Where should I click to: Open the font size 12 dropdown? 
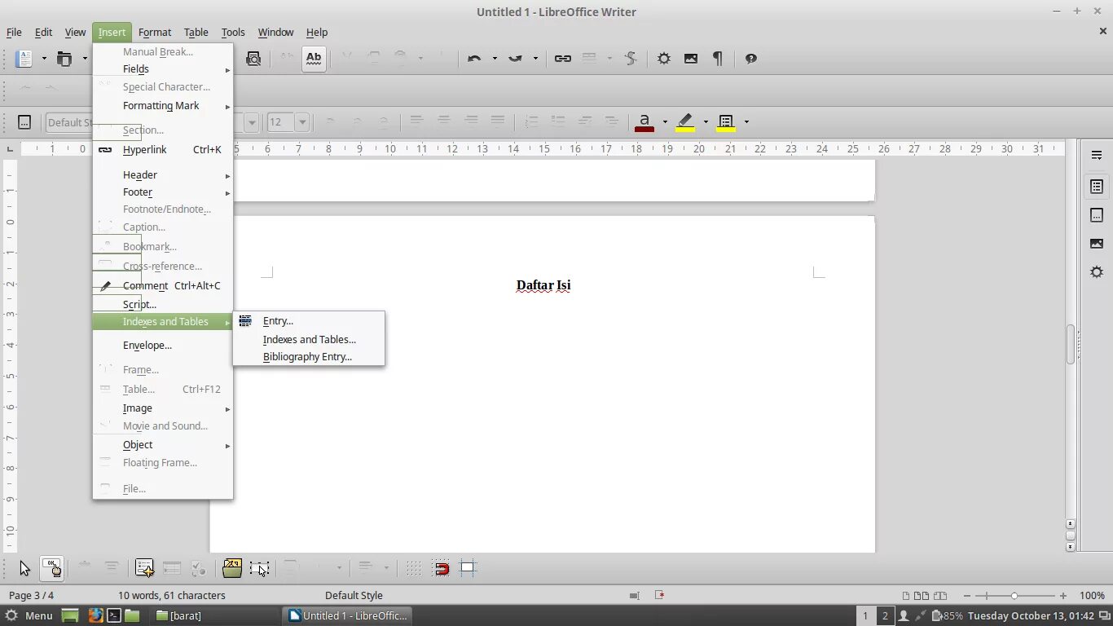[x=302, y=122]
